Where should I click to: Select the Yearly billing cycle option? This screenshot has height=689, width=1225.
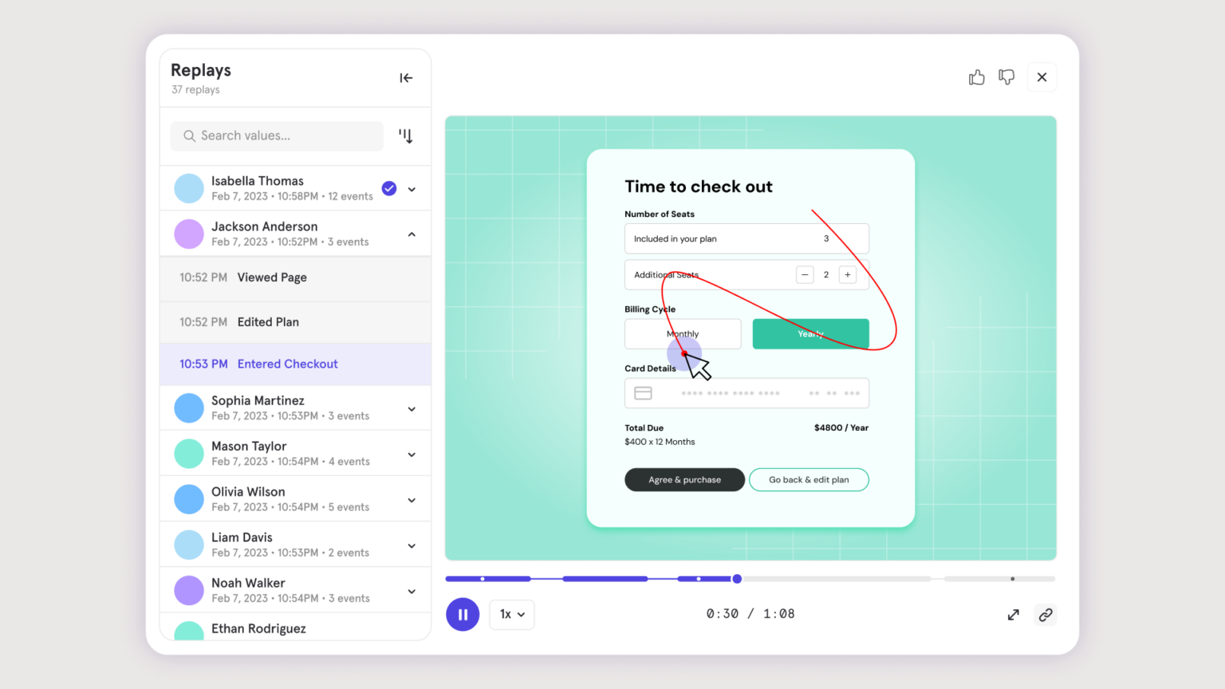coord(810,334)
